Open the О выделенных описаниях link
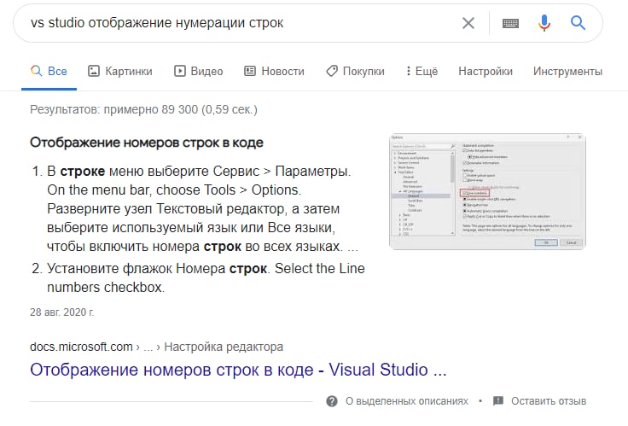The width and height of the screenshot is (628, 426). (407, 400)
